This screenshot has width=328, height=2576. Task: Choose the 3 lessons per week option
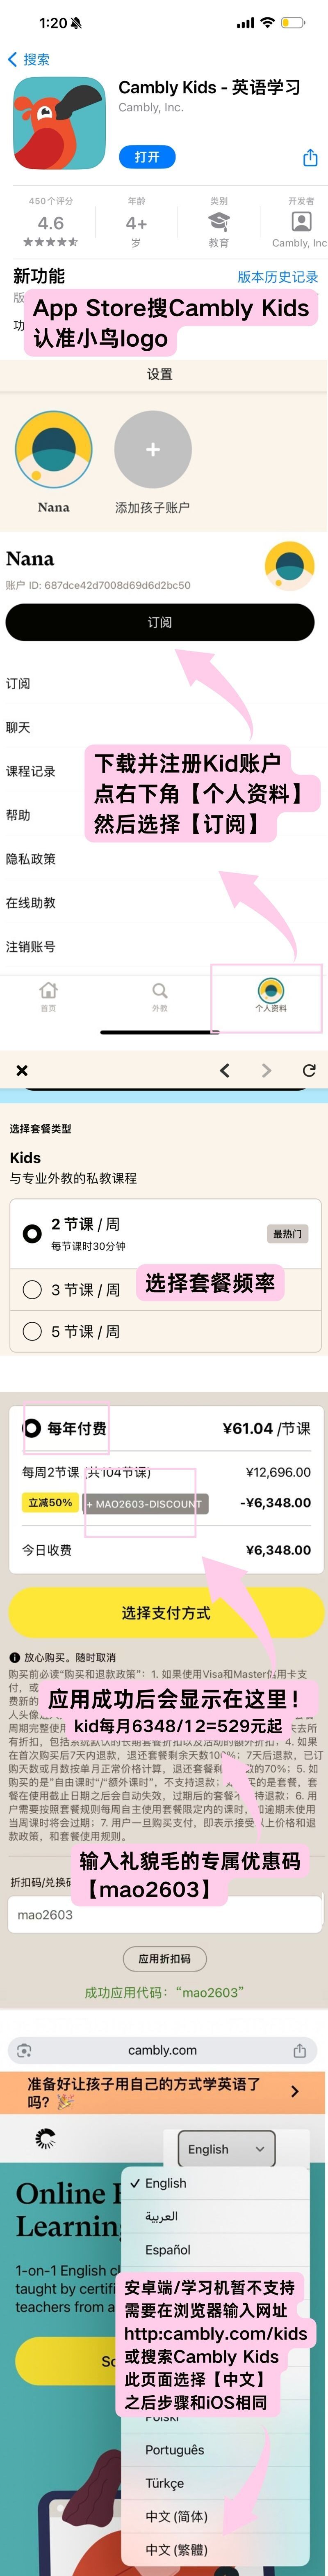tap(32, 1290)
